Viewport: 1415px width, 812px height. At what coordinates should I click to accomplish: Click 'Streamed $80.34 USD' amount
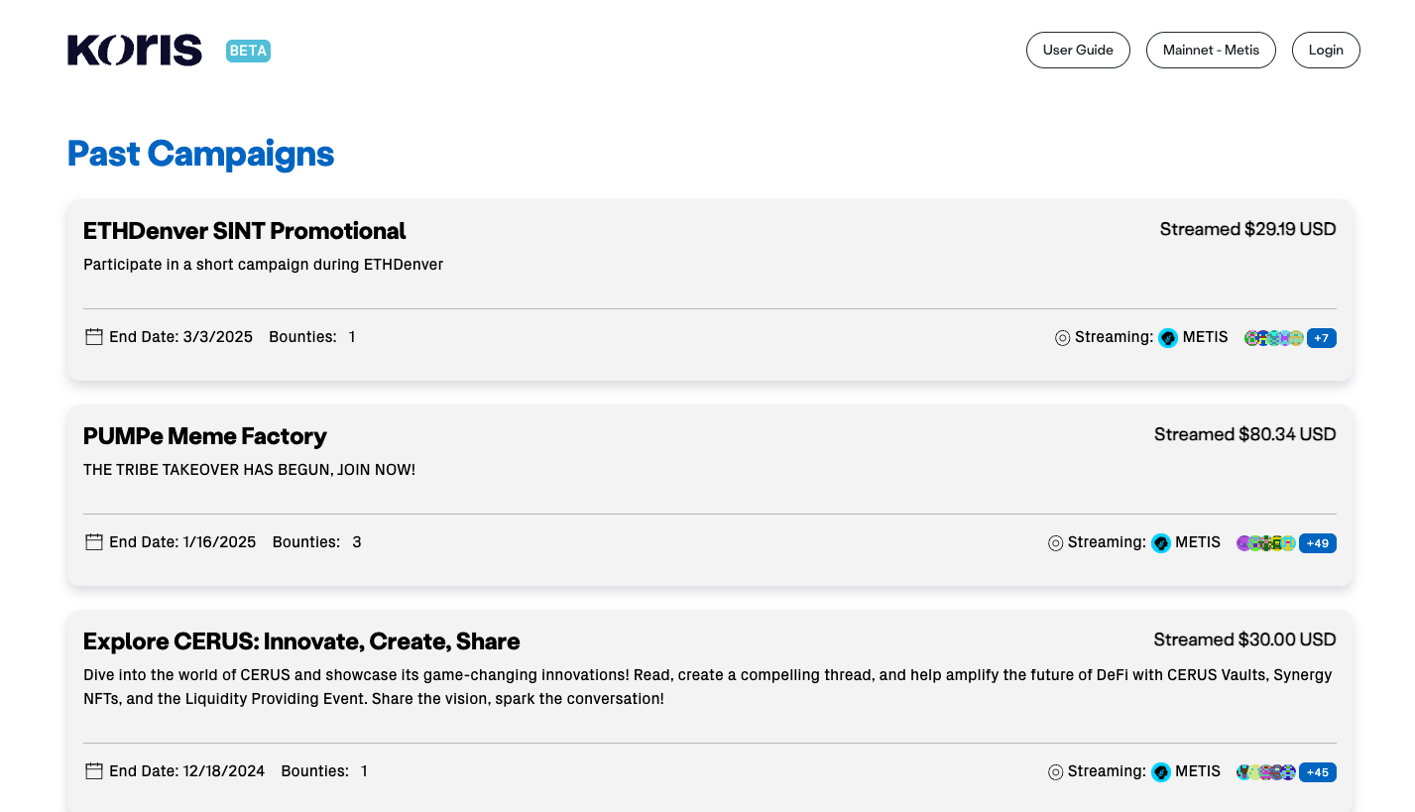pos(1245,434)
